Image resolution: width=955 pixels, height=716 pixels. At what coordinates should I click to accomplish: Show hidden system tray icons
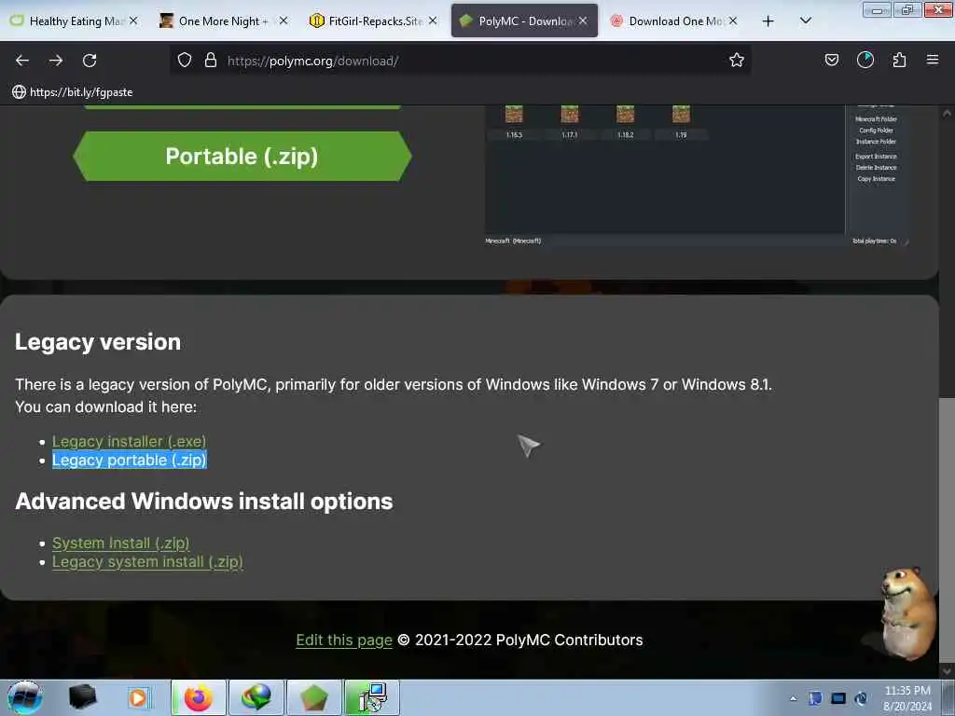coord(793,698)
